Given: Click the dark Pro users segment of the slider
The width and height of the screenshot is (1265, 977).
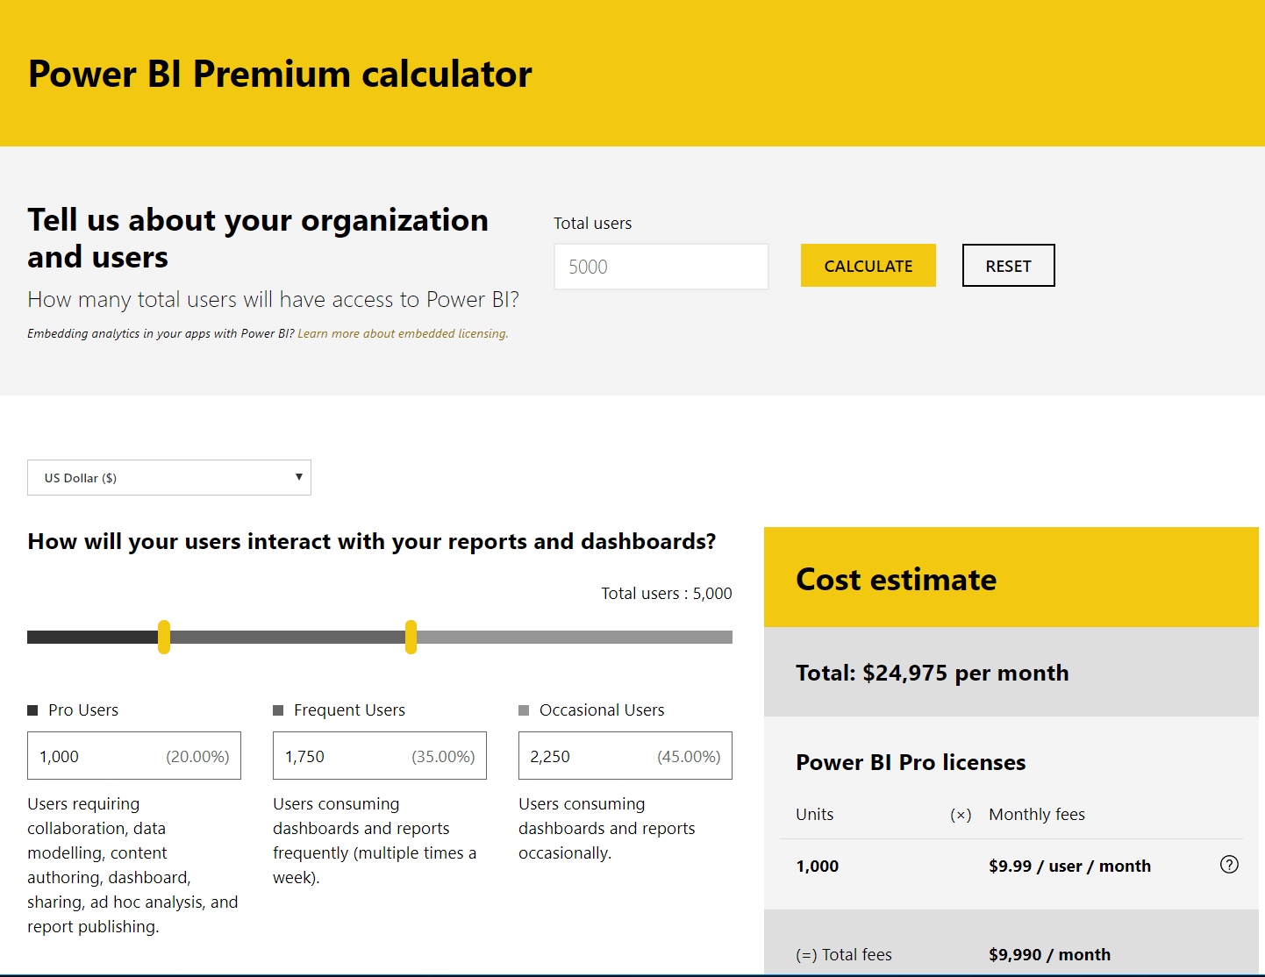Looking at the screenshot, I should coord(92,637).
